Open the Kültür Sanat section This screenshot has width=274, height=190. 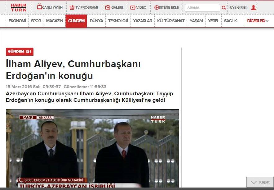[x=171, y=21]
